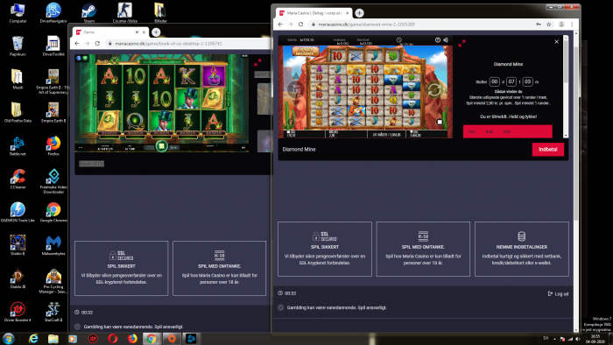613x345 pixels.
Task: Click Diamond Mine circular spin button
Action: pos(434,89)
